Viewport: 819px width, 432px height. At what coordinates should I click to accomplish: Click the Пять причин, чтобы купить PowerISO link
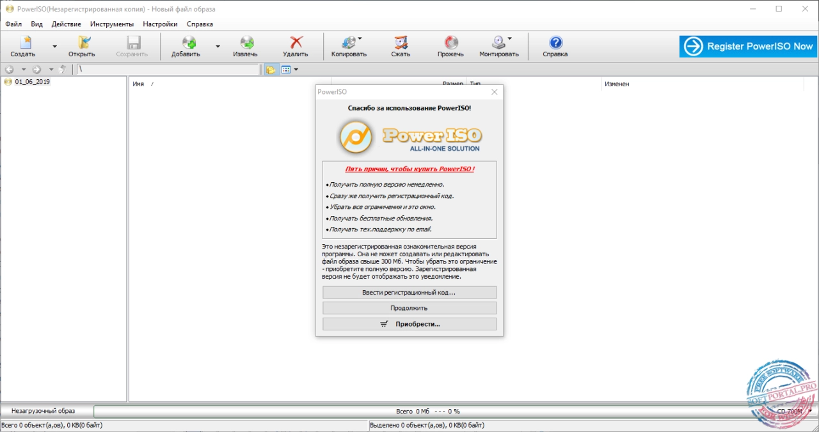(409, 169)
